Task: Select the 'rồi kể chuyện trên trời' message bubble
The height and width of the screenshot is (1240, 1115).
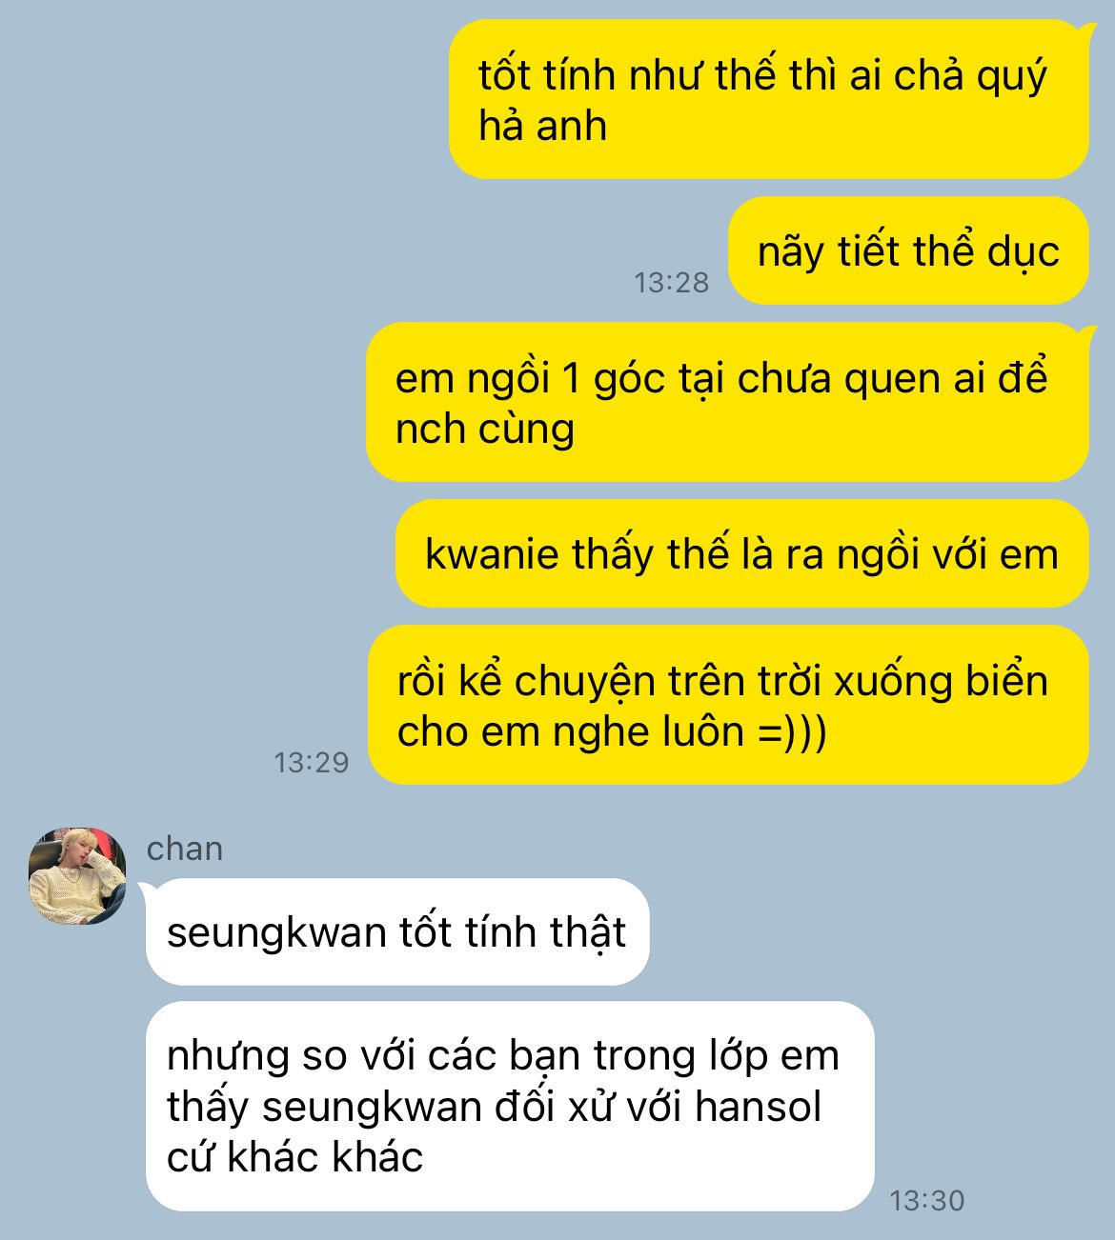Action: (x=728, y=705)
